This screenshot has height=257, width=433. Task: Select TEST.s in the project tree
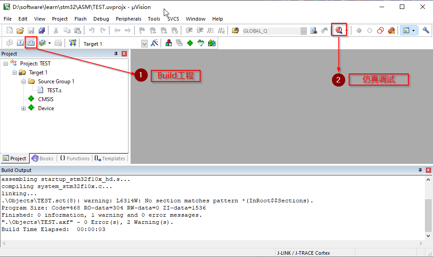click(x=54, y=90)
